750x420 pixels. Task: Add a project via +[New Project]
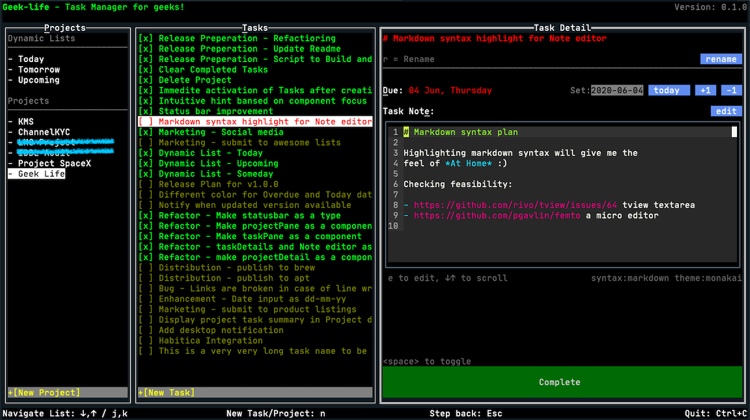point(67,393)
